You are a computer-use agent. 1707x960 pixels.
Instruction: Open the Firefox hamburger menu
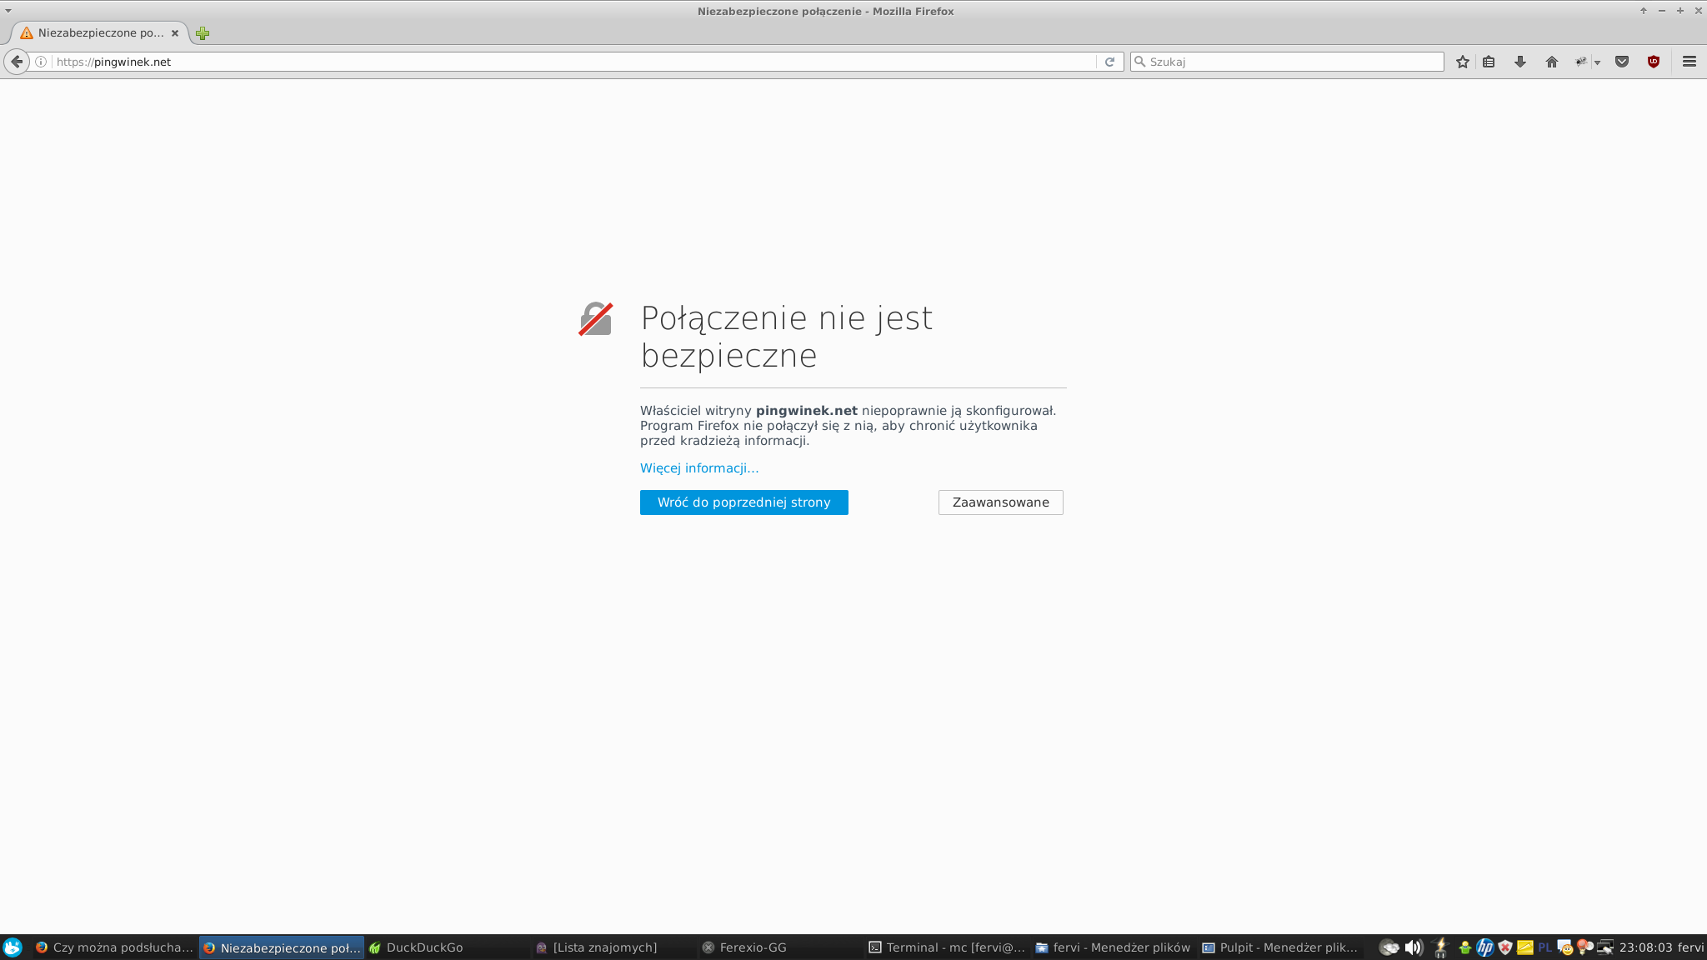tap(1689, 62)
